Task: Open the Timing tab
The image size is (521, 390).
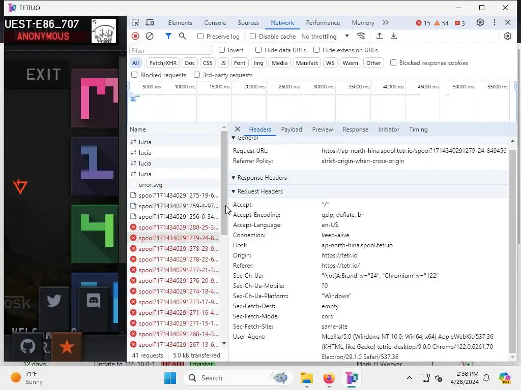Action: coord(418,129)
